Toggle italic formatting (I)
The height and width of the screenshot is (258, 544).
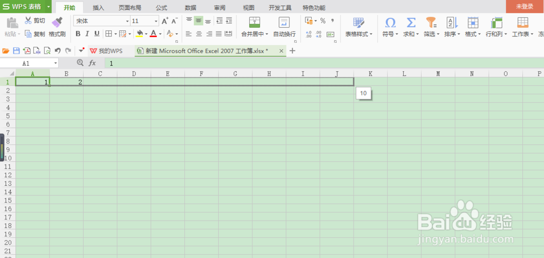(88, 34)
